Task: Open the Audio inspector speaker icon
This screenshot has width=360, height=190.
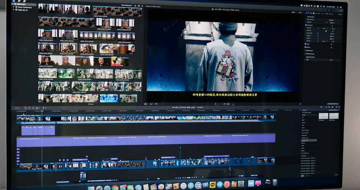Action: (x=311, y=13)
